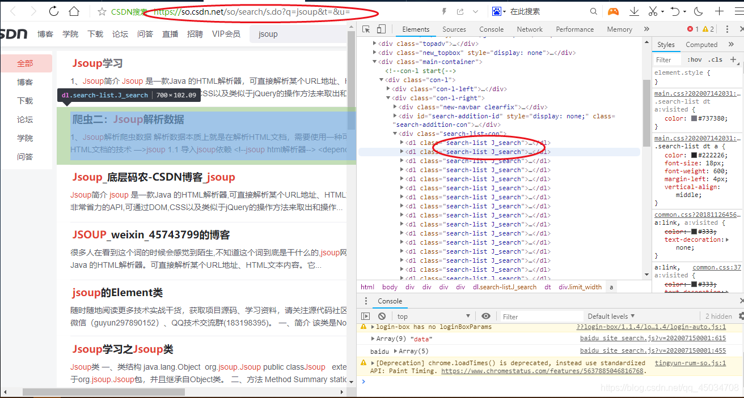
Task: Click the lightning speed-mode icon in address bar
Action: pyautogui.click(x=444, y=11)
